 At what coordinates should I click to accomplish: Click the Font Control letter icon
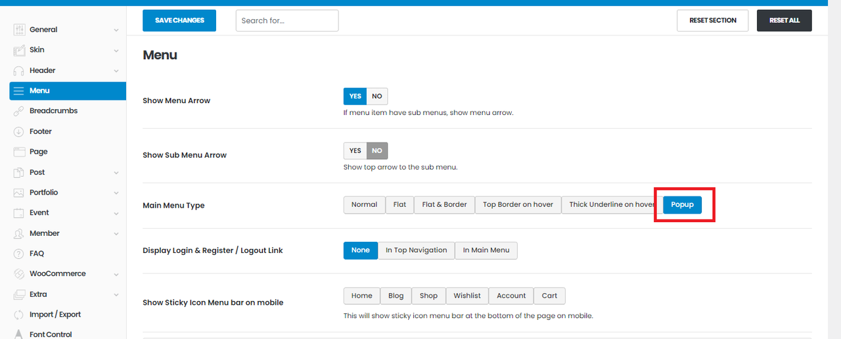(x=18, y=334)
